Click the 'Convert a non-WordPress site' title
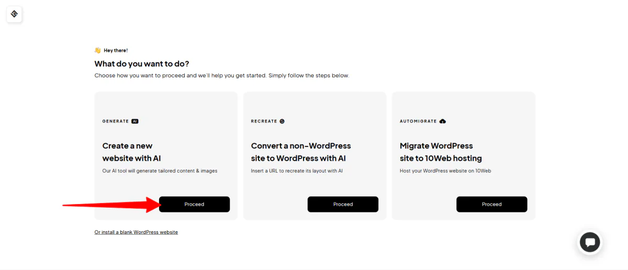The image size is (628, 270). click(301, 152)
